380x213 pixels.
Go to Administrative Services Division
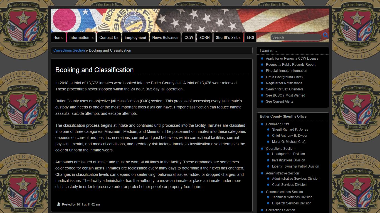pyautogui.click(x=296, y=179)
